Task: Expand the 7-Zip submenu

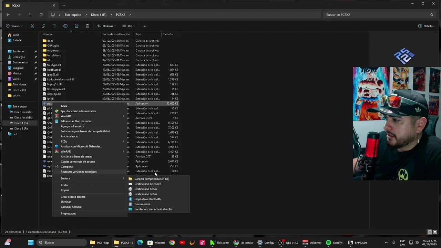Action: click(x=123, y=141)
